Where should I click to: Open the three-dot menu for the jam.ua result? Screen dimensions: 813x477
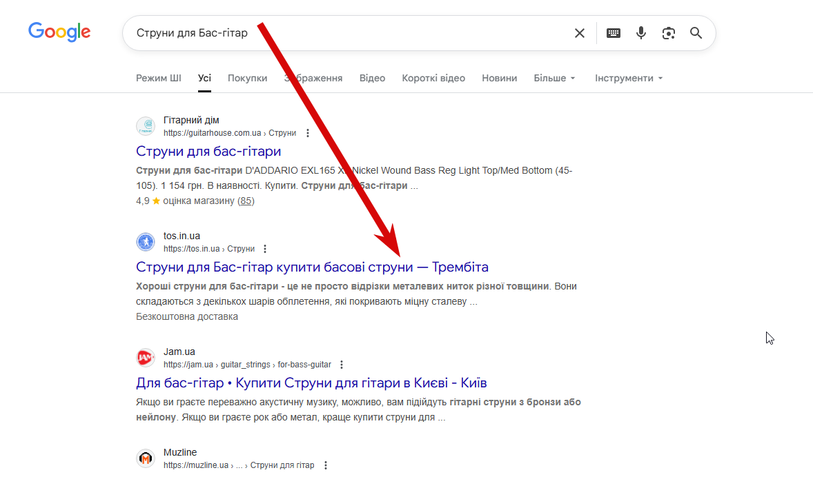tap(341, 365)
